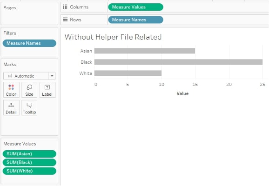Click the Asian gray bar in chart
Screen dimensions: 269x186
tap(145, 51)
